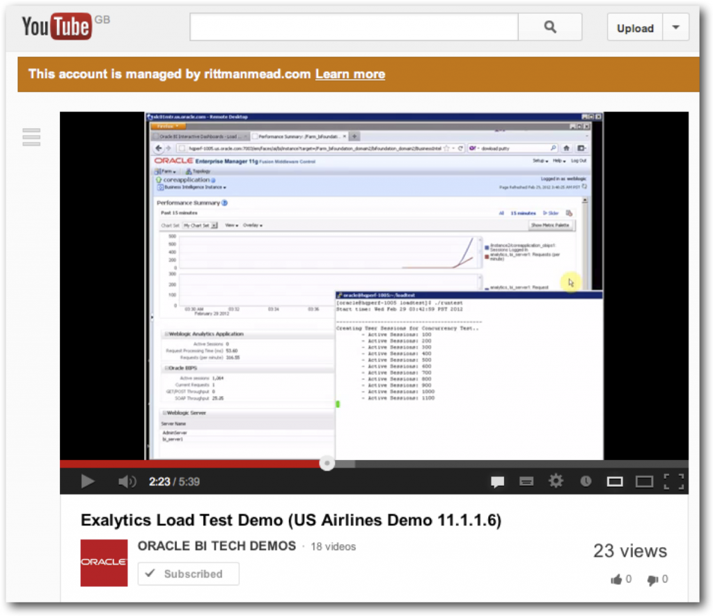
Task: Seek within the grey buffered progress bar
Action: click(x=345, y=464)
